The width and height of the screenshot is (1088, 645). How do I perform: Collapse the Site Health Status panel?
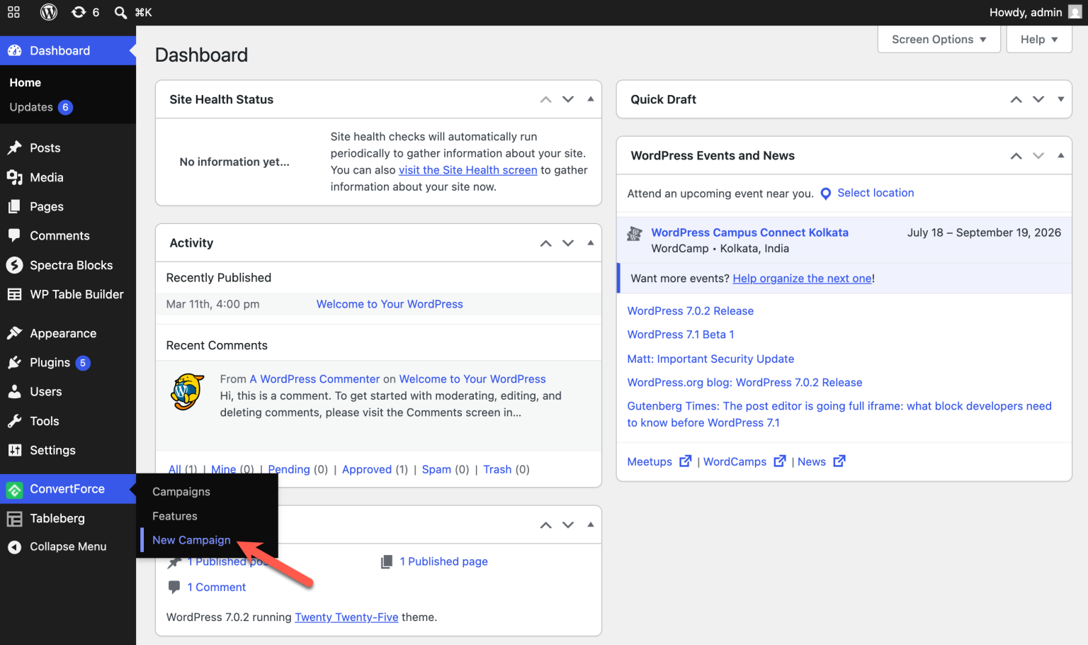pos(590,99)
